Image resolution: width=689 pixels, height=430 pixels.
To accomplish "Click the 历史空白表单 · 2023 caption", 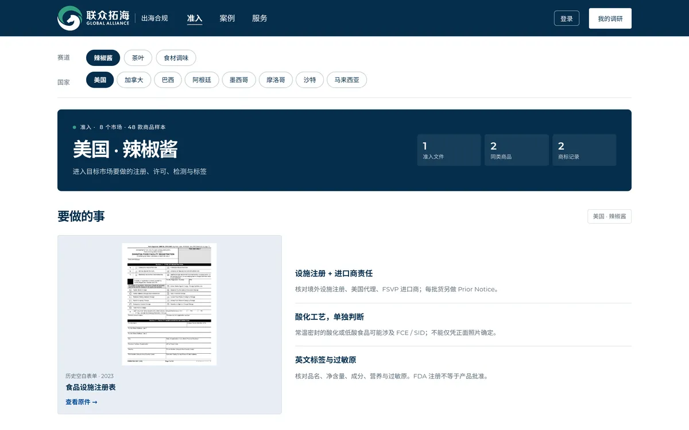I will 90,376.
